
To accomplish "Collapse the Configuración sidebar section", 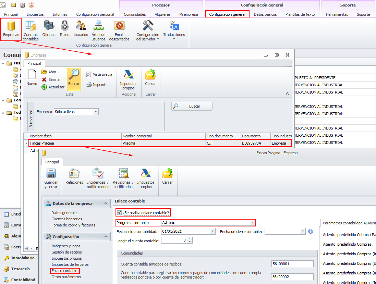I will click(106, 236).
